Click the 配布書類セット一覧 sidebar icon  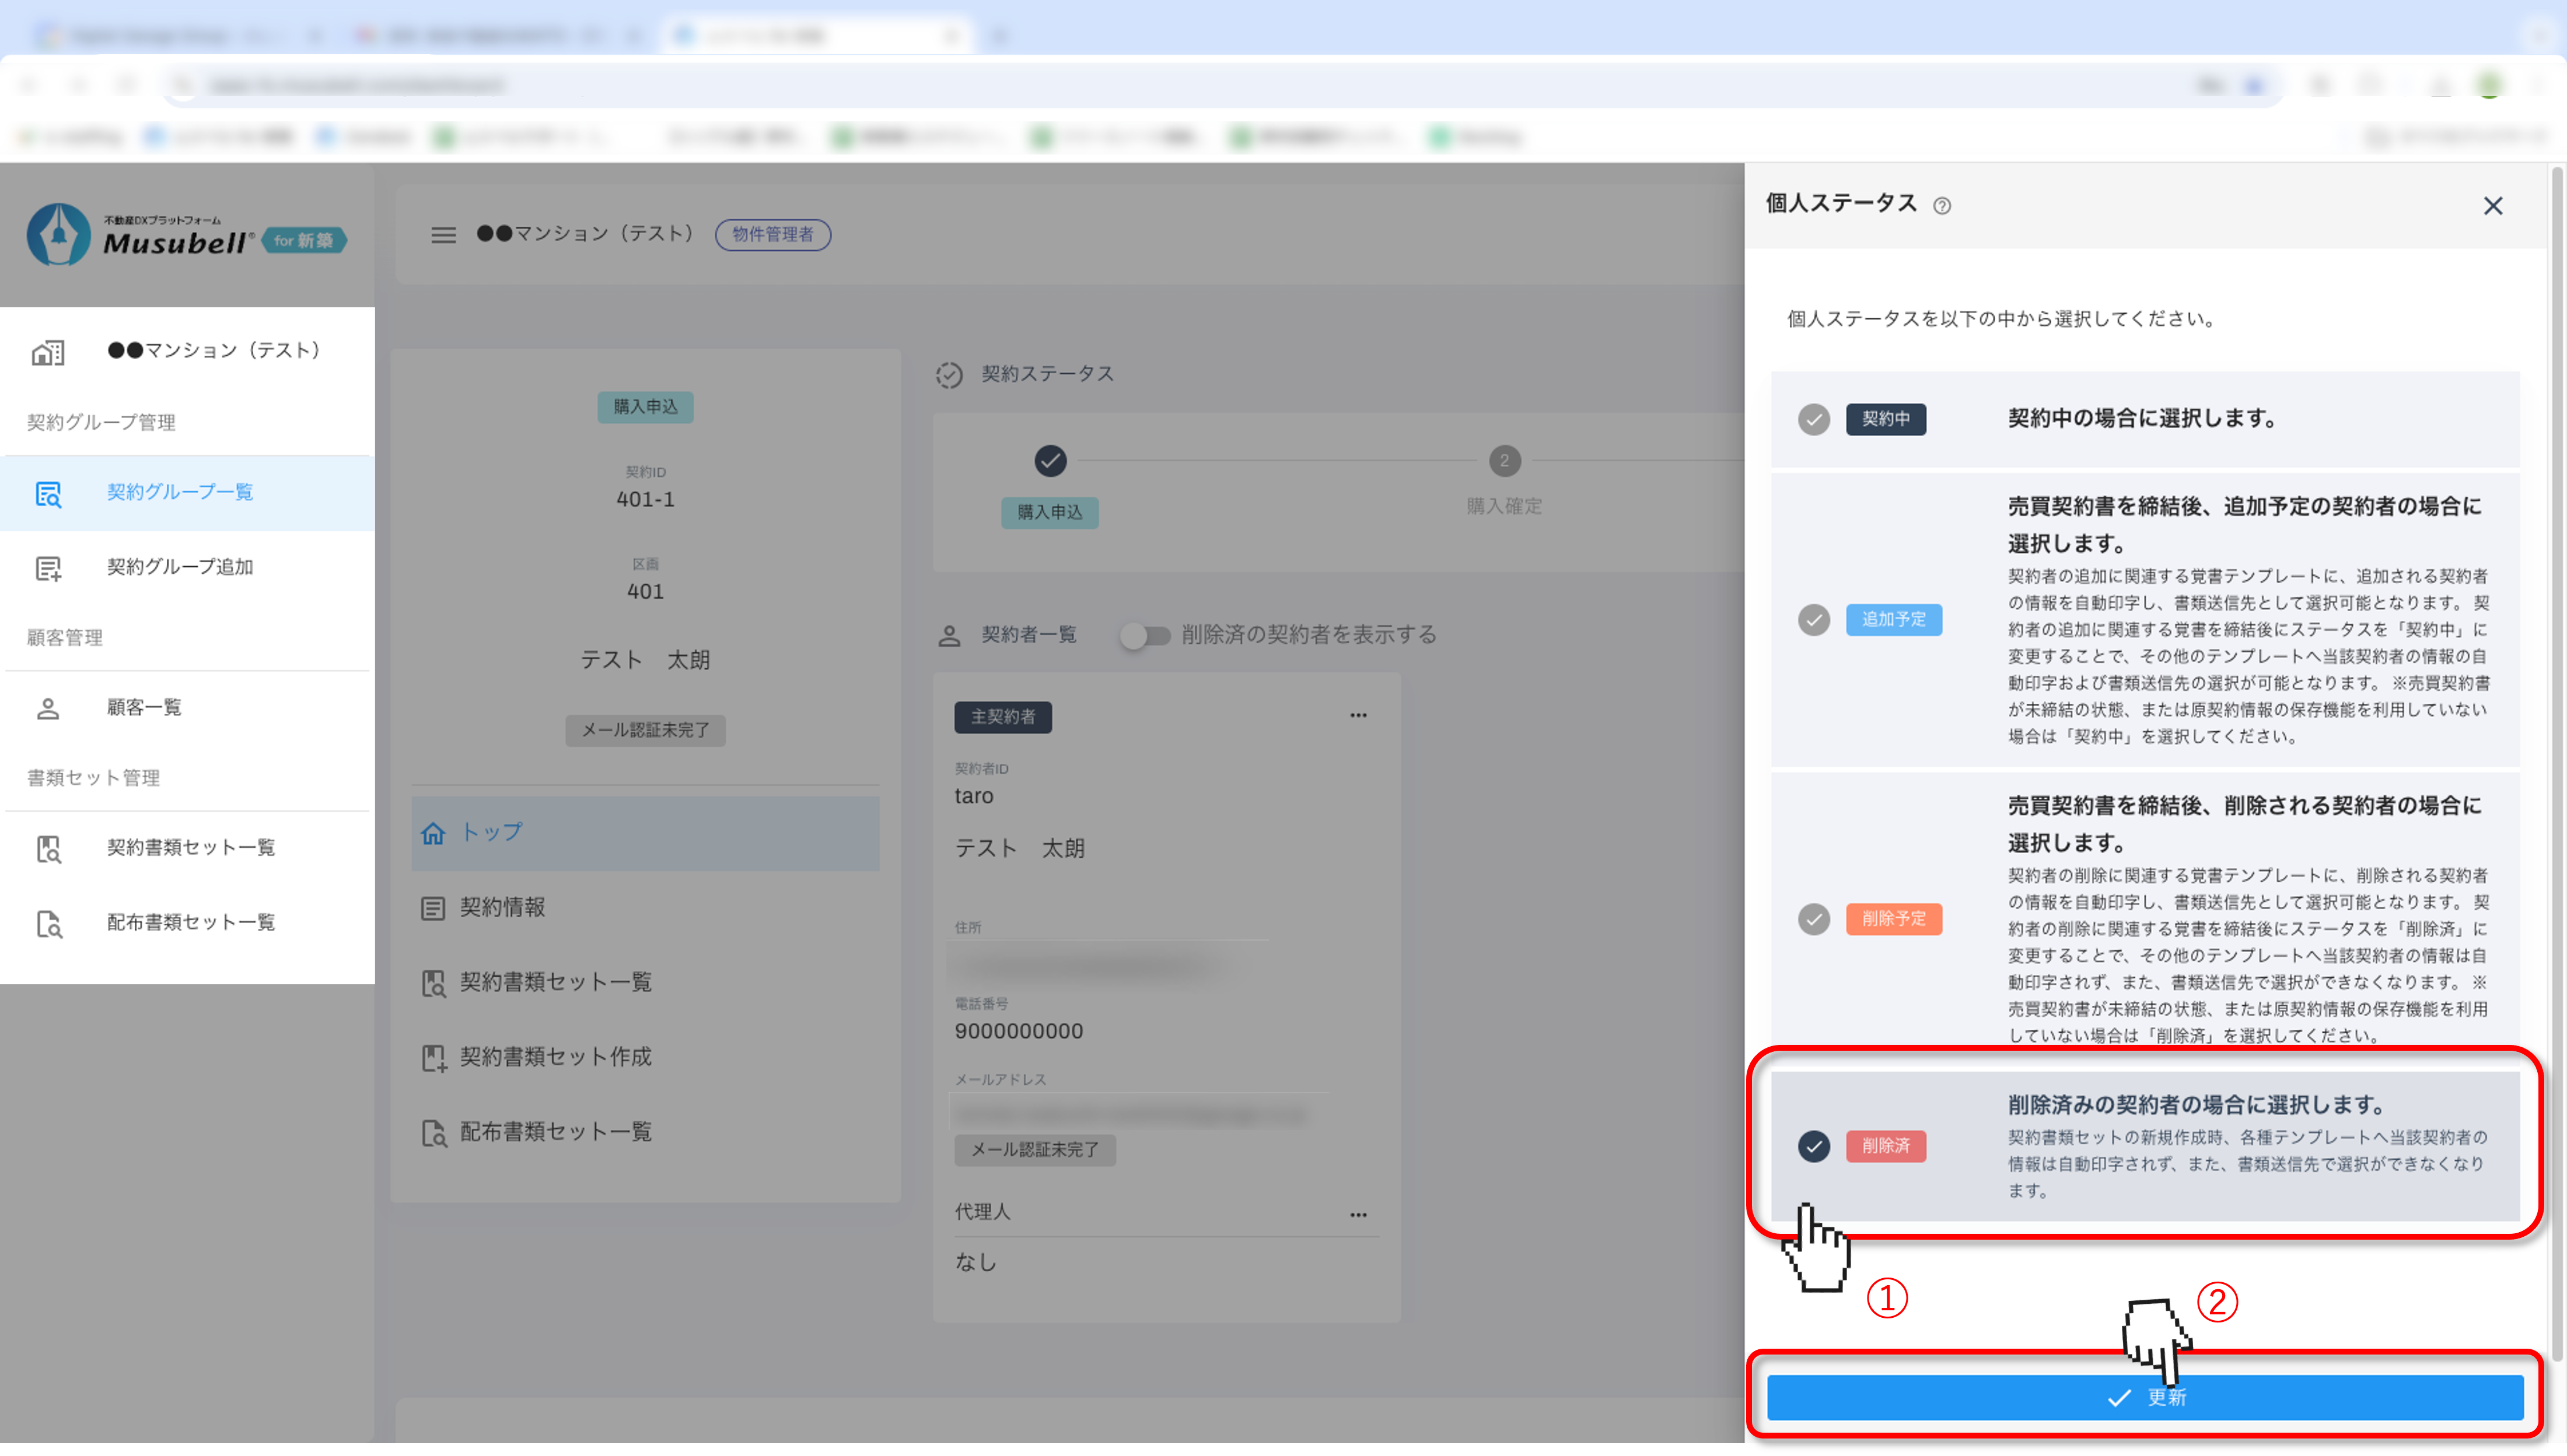(48, 923)
